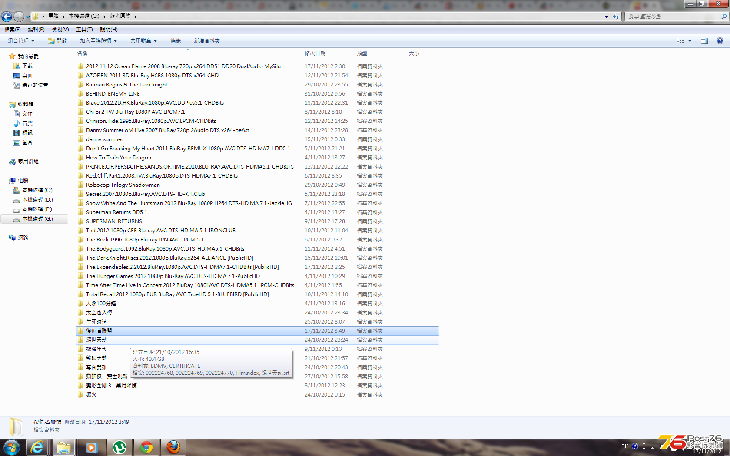Click the change view icon
This screenshot has height=456, width=730.
(x=680, y=41)
